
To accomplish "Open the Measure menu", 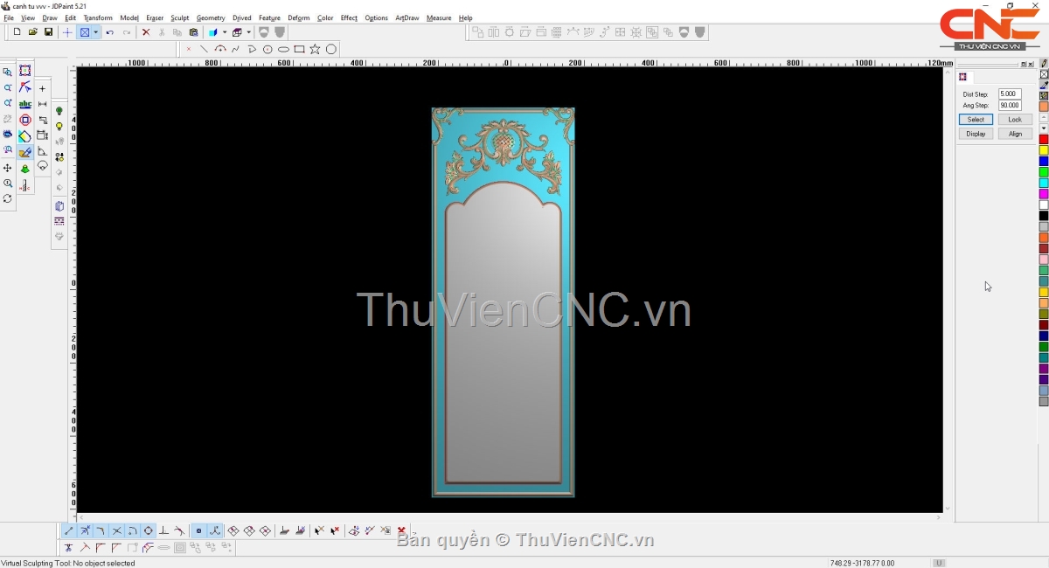I will [439, 17].
